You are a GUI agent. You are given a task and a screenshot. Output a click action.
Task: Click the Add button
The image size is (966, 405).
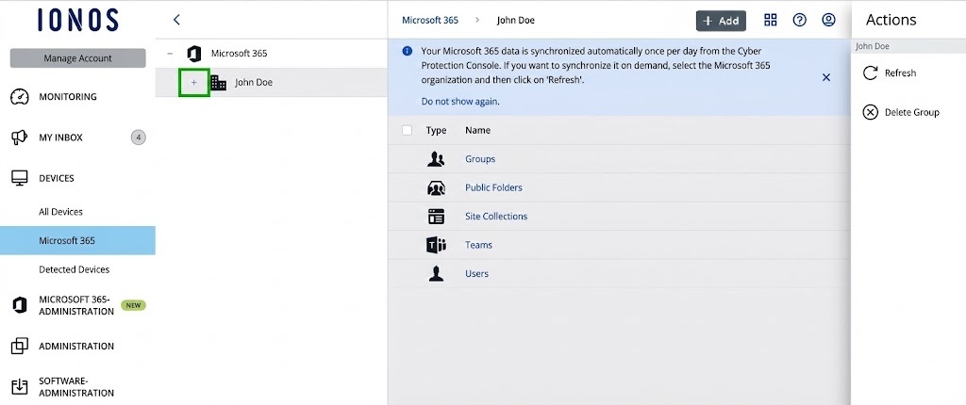click(721, 21)
